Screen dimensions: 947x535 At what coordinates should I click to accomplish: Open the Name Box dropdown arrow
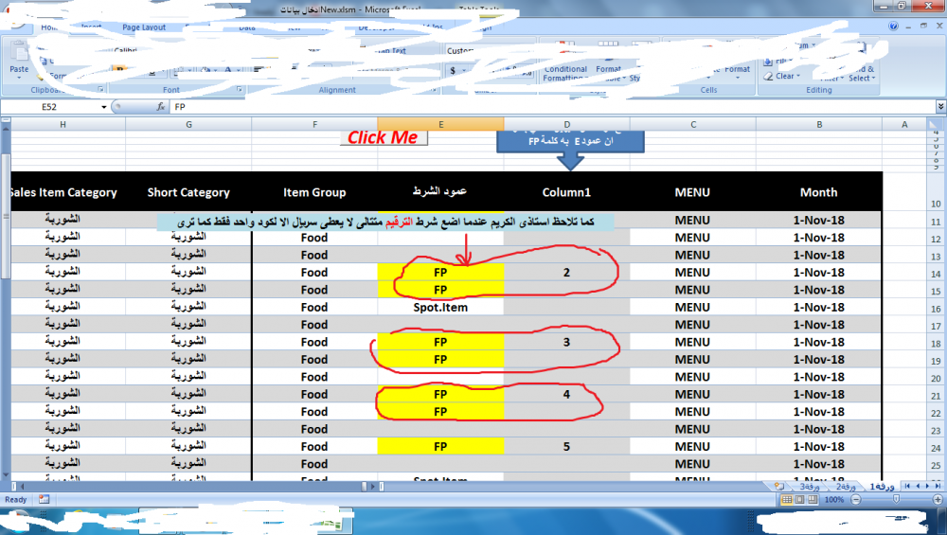(x=104, y=107)
